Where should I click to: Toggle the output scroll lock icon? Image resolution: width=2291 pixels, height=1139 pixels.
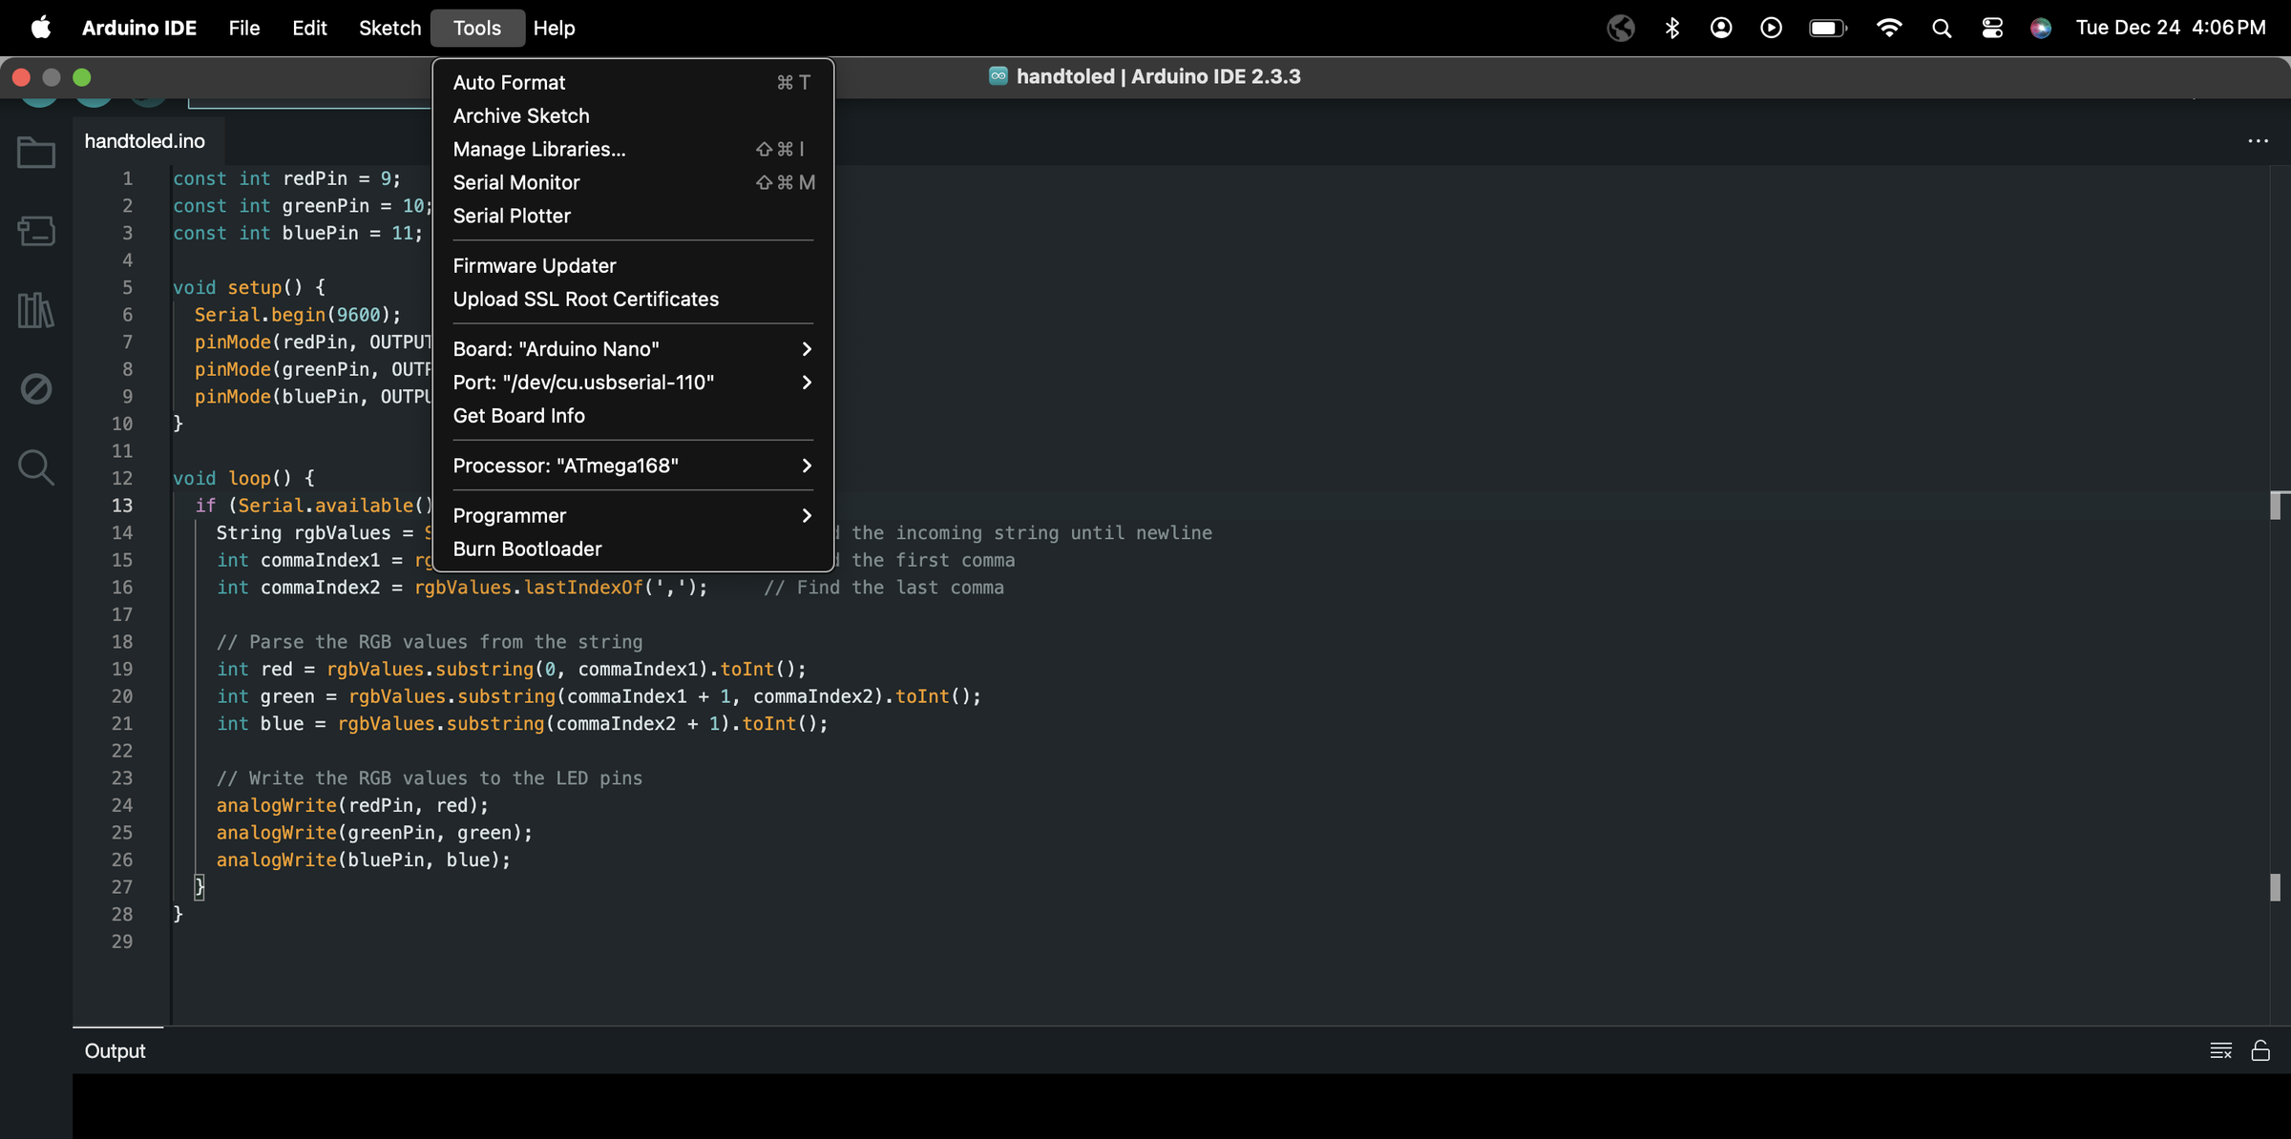2260,1050
